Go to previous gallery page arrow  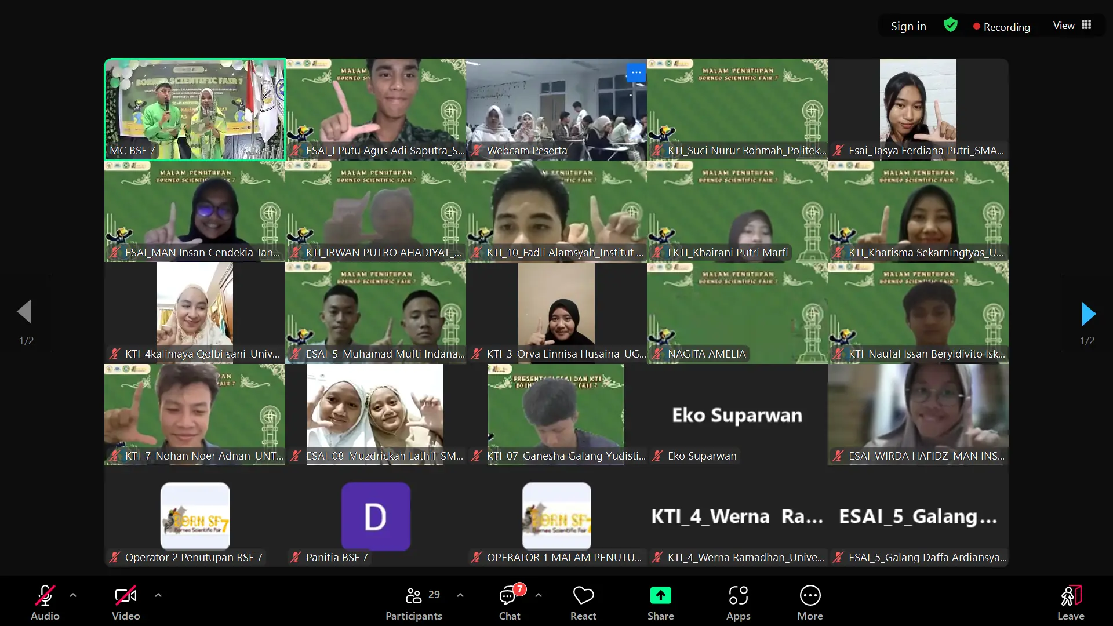pyautogui.click(x=24, y=312)
